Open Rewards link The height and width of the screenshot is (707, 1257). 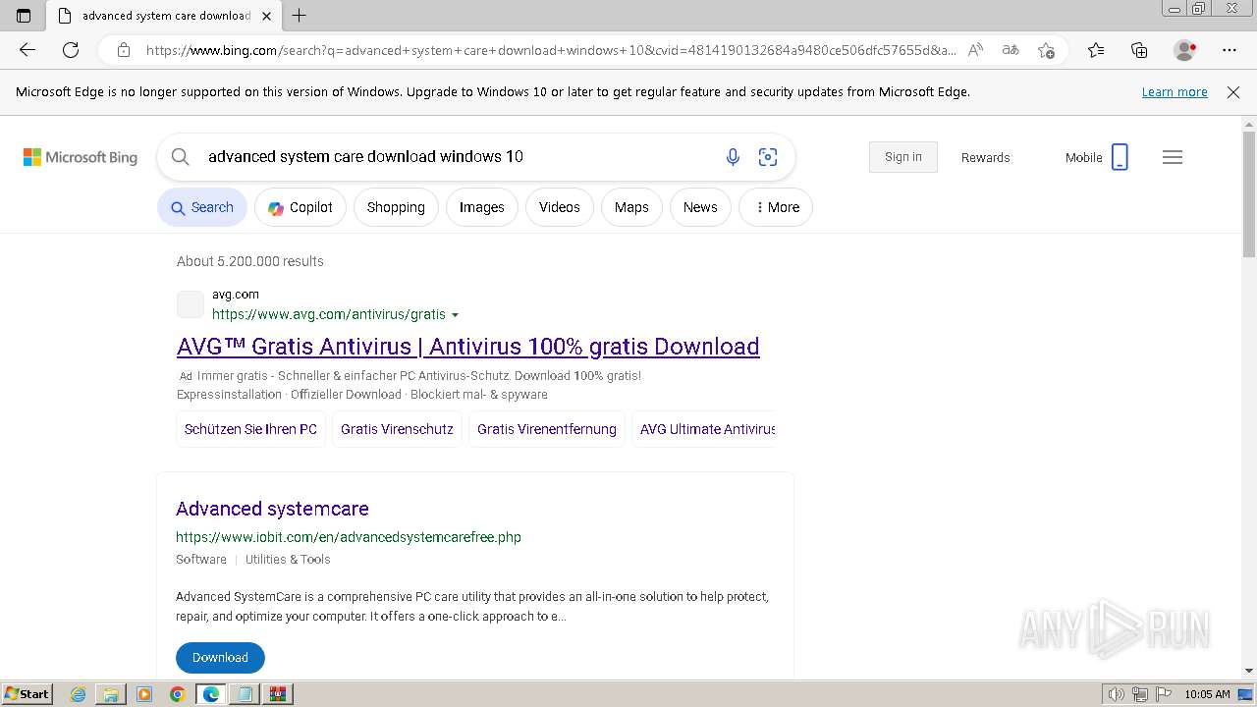pos(986,157)
